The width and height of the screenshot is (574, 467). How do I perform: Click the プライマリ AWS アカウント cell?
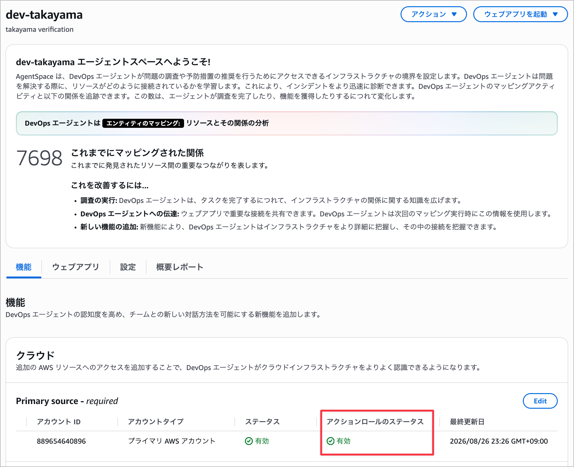tap(172, 441)
